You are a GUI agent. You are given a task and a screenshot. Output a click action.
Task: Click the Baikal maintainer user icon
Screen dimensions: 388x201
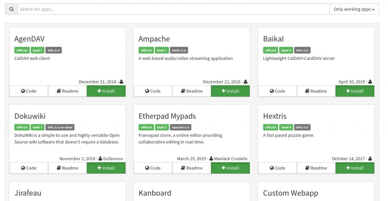370,82
